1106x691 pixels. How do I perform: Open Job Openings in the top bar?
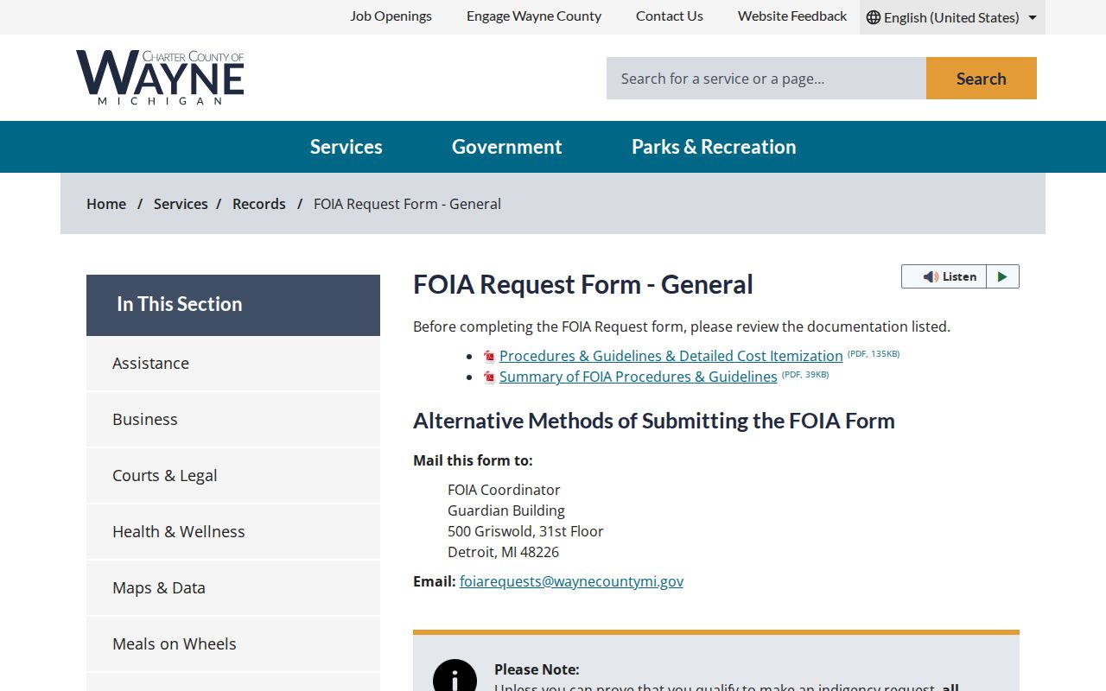(391, 16)
